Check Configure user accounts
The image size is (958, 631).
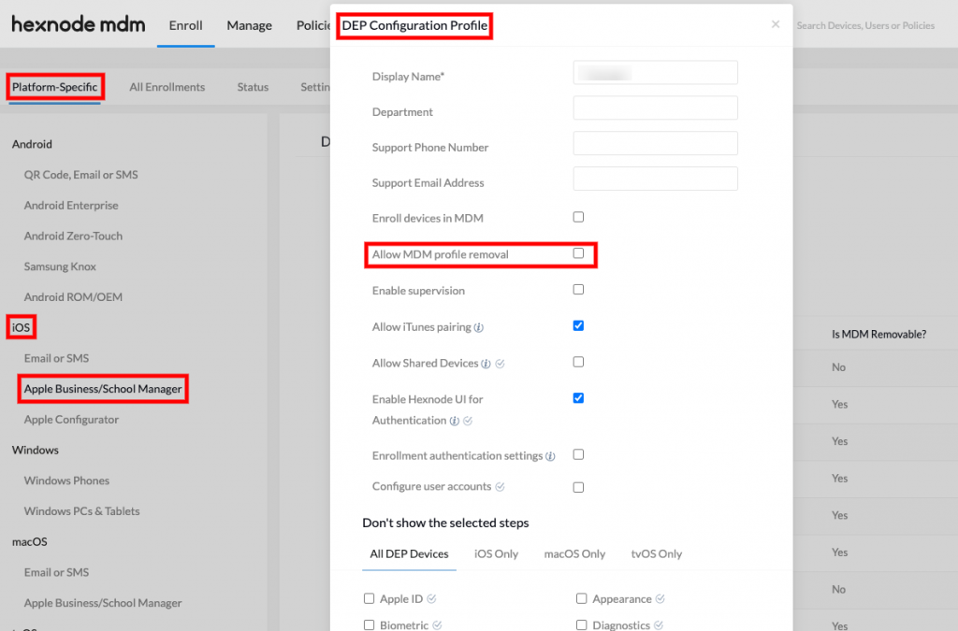(578, 487)
